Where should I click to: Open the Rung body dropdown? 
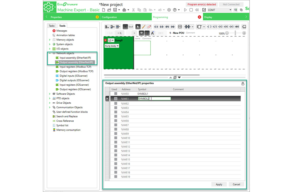click(x=112, y=46)
